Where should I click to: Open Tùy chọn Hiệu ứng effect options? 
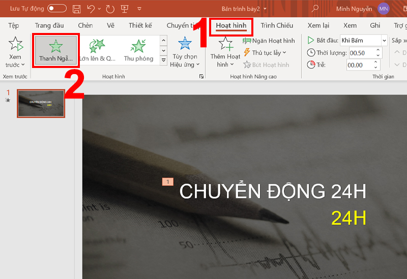click(x=185, y=53)
